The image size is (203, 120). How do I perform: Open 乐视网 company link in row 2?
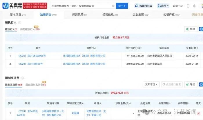coord(84,64)
